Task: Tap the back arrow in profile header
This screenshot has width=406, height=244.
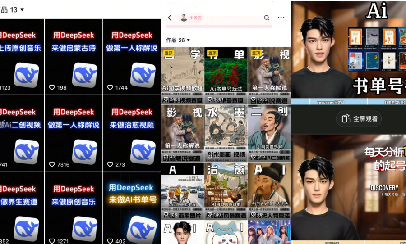Action: click(x=170, y=18)
